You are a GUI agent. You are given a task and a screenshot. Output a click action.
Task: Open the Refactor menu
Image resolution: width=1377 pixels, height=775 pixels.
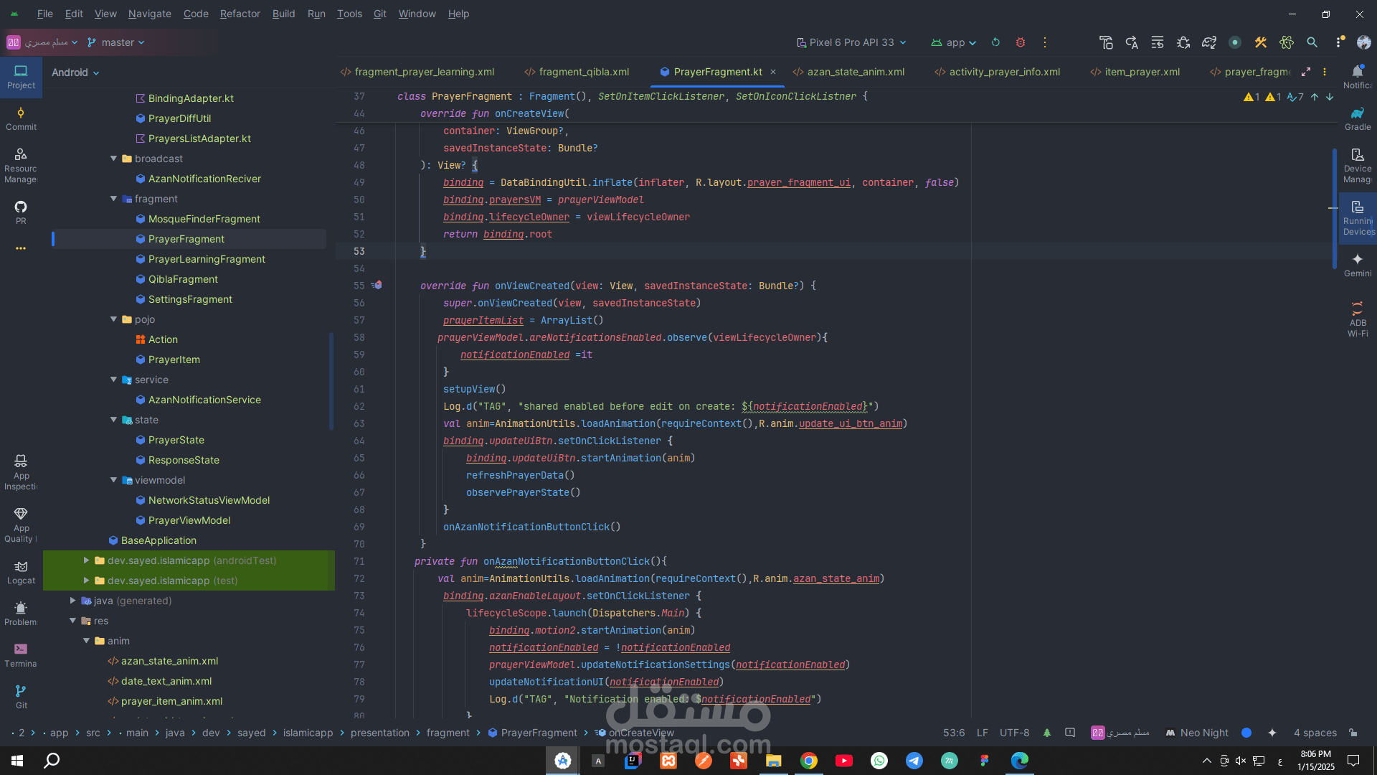(x=240, y=14)
